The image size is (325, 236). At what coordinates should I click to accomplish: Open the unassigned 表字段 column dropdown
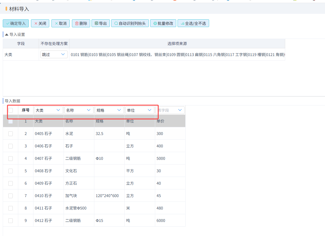(170, 110)
